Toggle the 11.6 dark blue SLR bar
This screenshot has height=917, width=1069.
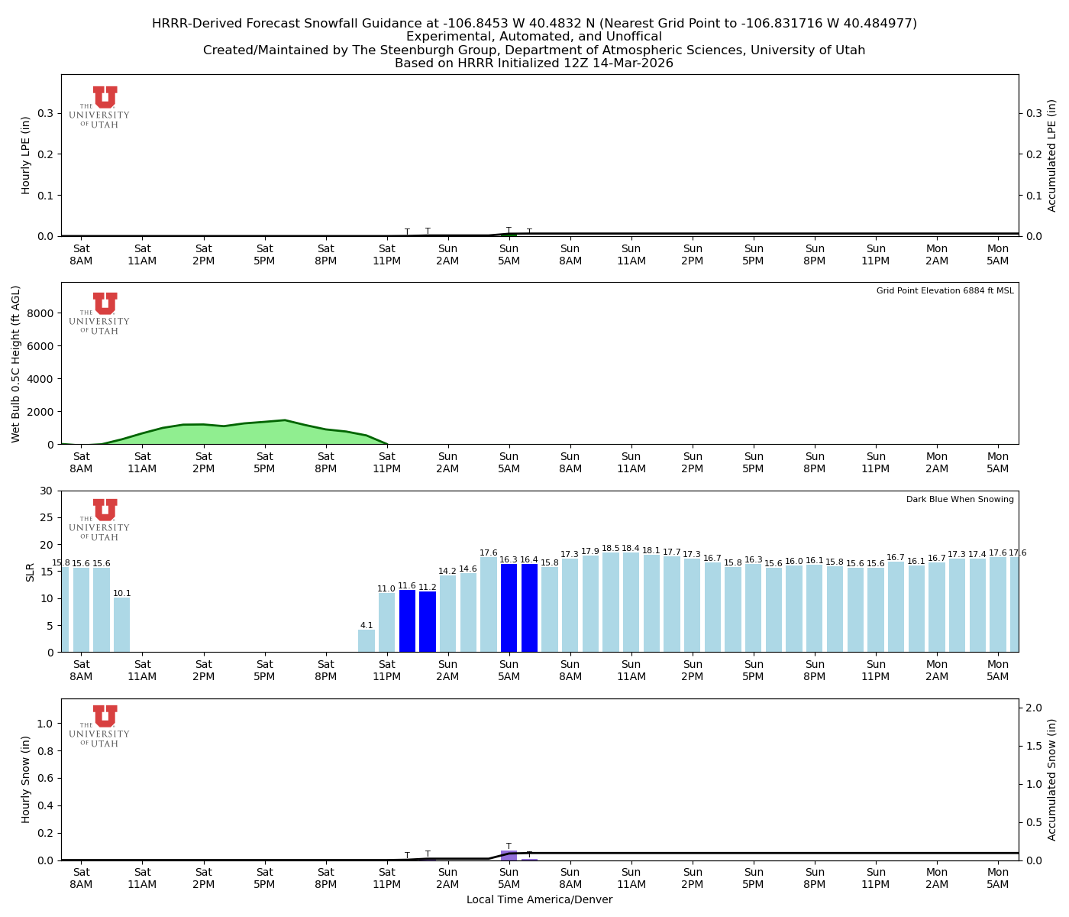click(x=408, y=619)
